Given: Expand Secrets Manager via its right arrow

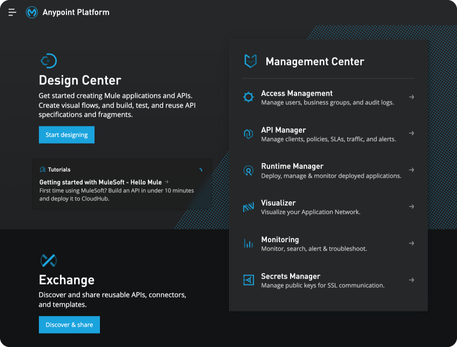Looking at the screenshot, I should point(411,280).
